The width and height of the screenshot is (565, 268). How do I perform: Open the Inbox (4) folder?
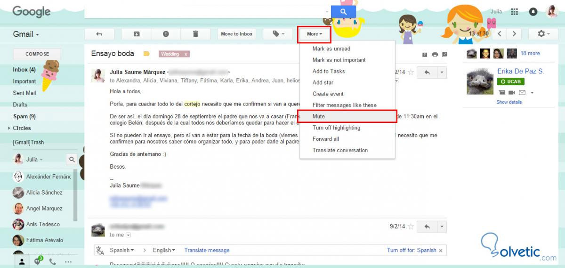click(x=24, y=70)
